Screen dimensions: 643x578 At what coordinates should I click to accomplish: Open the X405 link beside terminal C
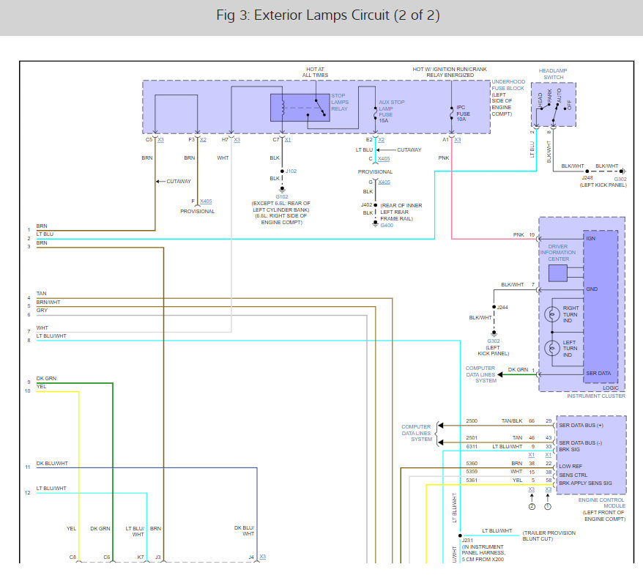click(x=384, y=159)
